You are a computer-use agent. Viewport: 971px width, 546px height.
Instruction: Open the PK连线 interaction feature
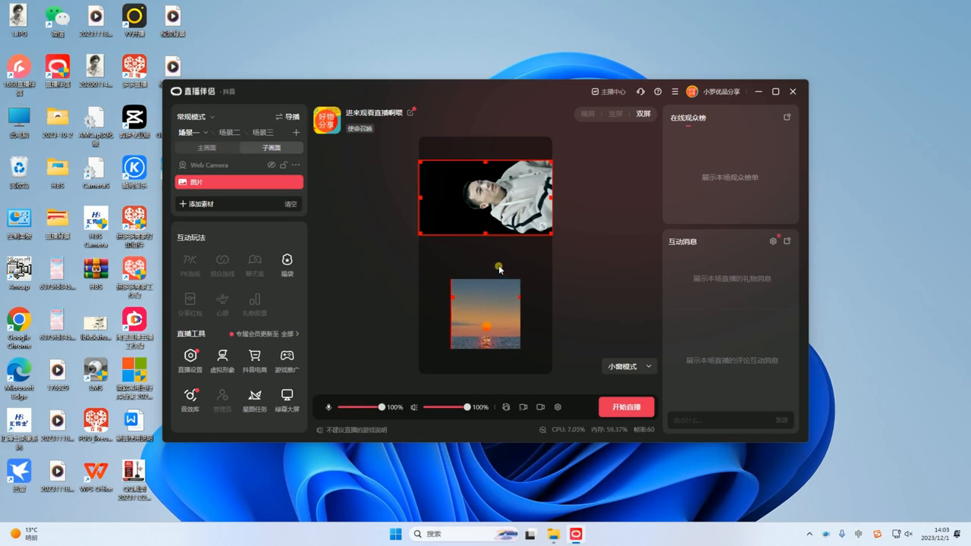(x=190, y=265)
